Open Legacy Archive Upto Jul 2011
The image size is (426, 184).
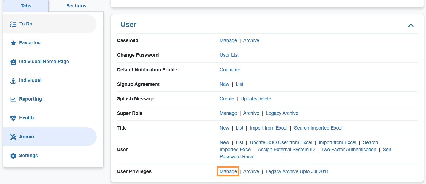coord(297,171)
